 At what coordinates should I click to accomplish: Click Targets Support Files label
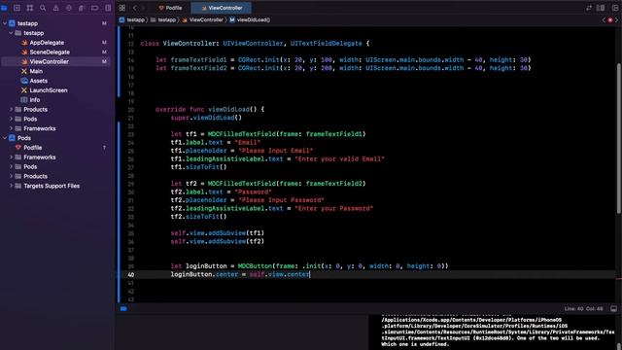pyautogui.click(x=52, y=186)
